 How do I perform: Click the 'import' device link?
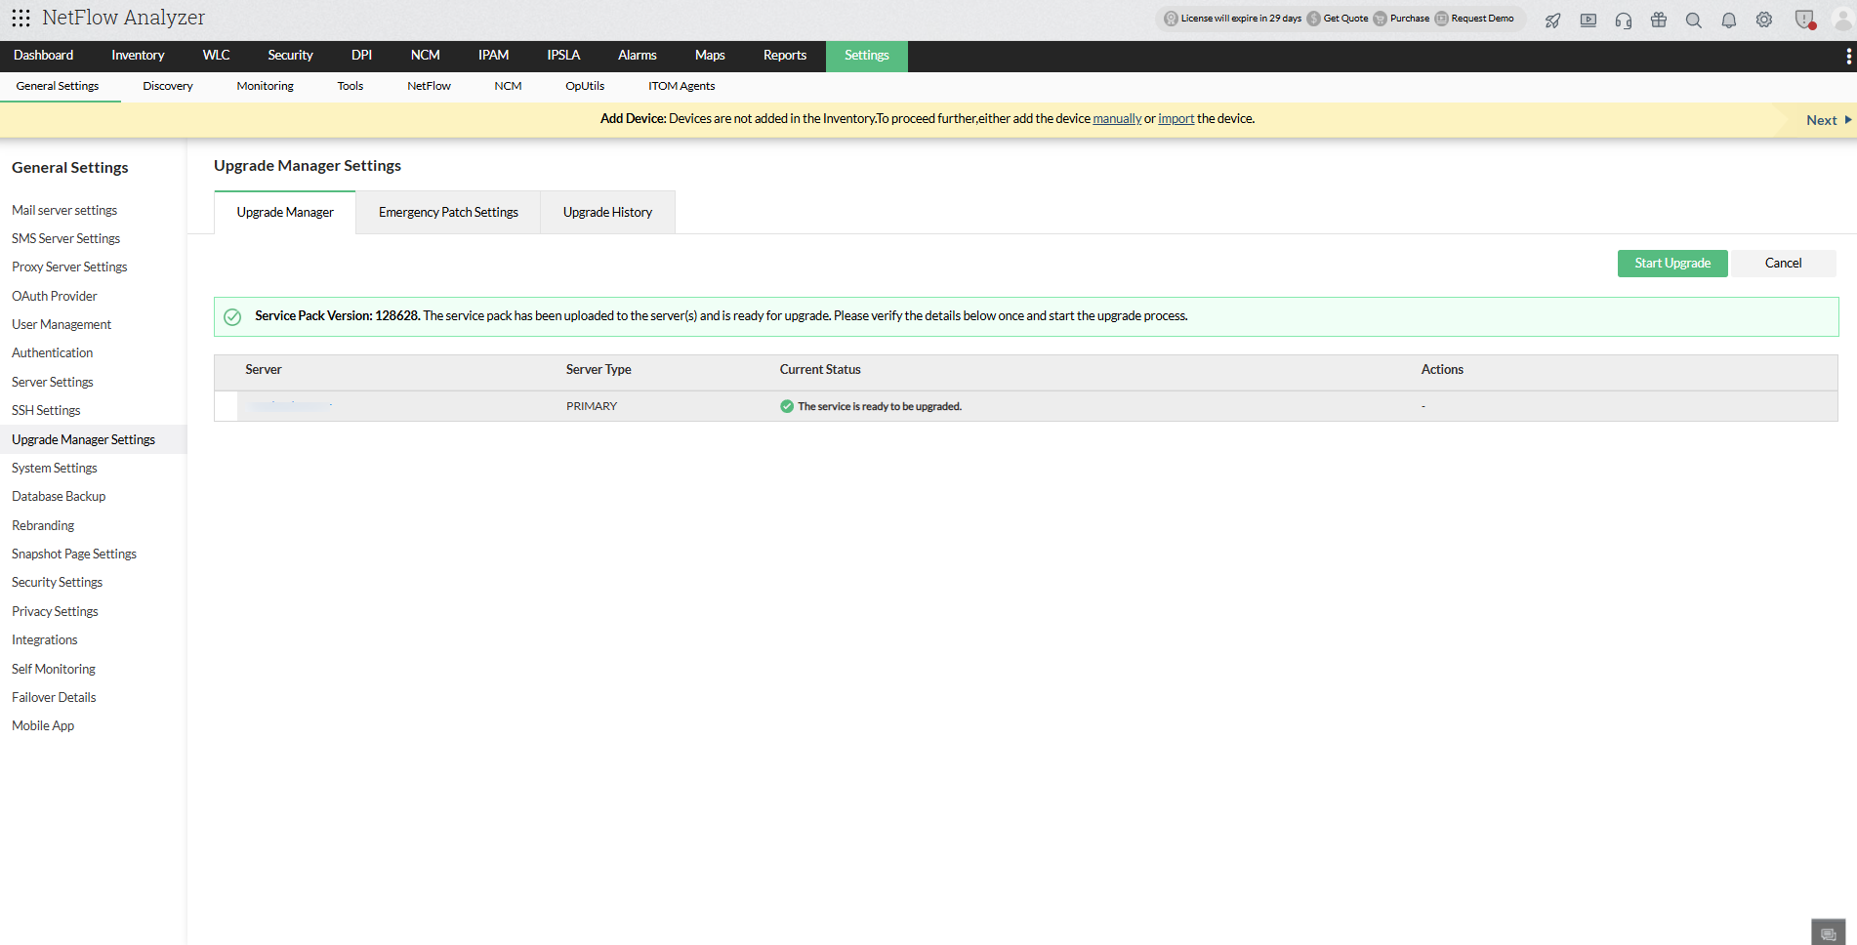point(1176,119)
